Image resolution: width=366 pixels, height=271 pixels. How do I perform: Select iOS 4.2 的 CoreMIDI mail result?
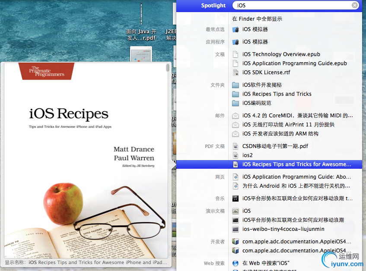pyautogui.click(x=298, y=116)
